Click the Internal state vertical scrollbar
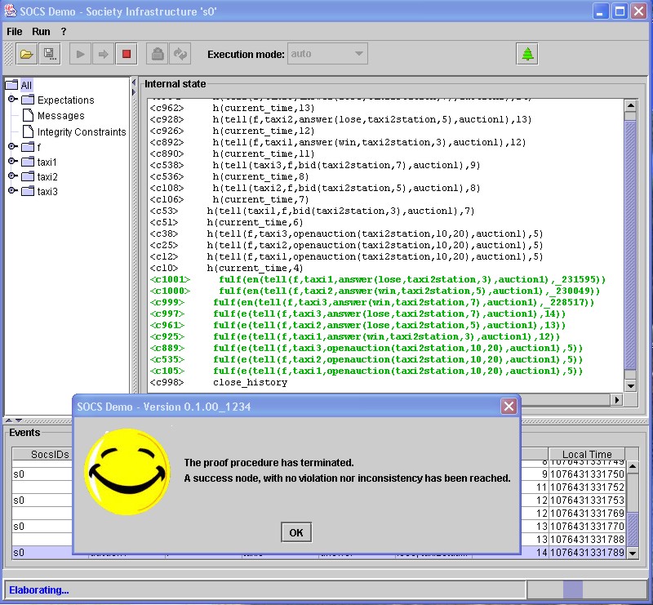 629,245
